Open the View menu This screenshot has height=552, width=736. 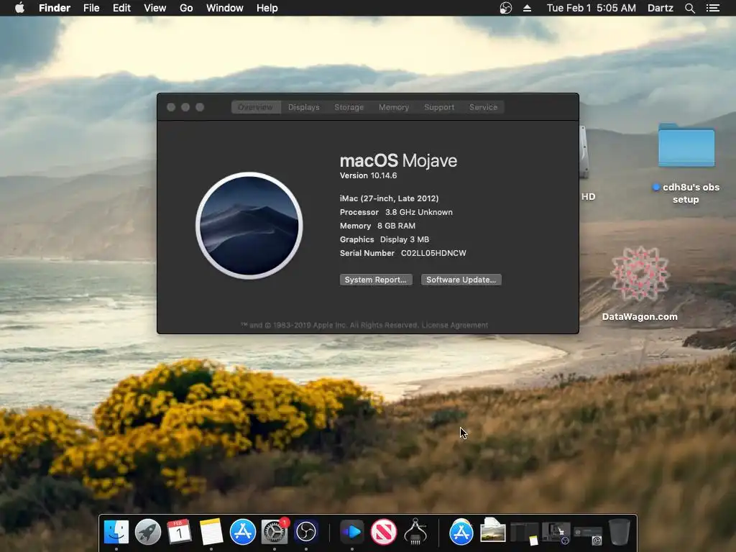155,8
